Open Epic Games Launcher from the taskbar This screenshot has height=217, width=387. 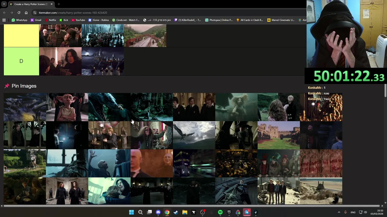[229, 212]
